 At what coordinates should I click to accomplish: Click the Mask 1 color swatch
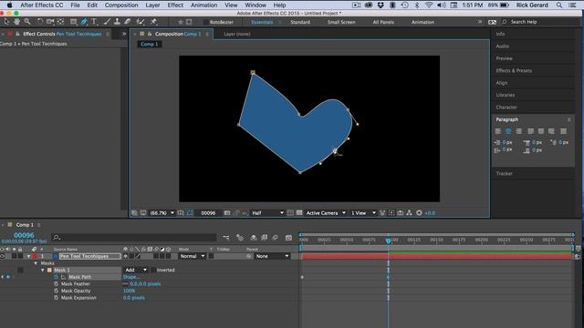(49, 270)
